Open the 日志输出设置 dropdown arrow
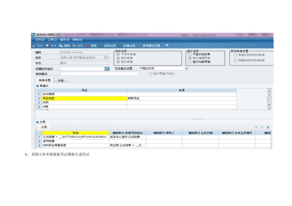The height and width of the screenshot is (206, 292). [186, 68]
